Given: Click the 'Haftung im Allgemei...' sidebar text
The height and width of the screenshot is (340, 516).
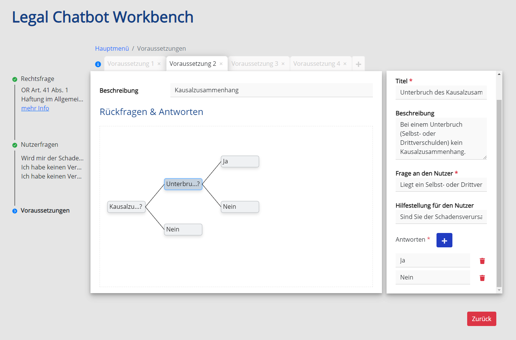Looking at the screenshot, I should click(52, 99).
